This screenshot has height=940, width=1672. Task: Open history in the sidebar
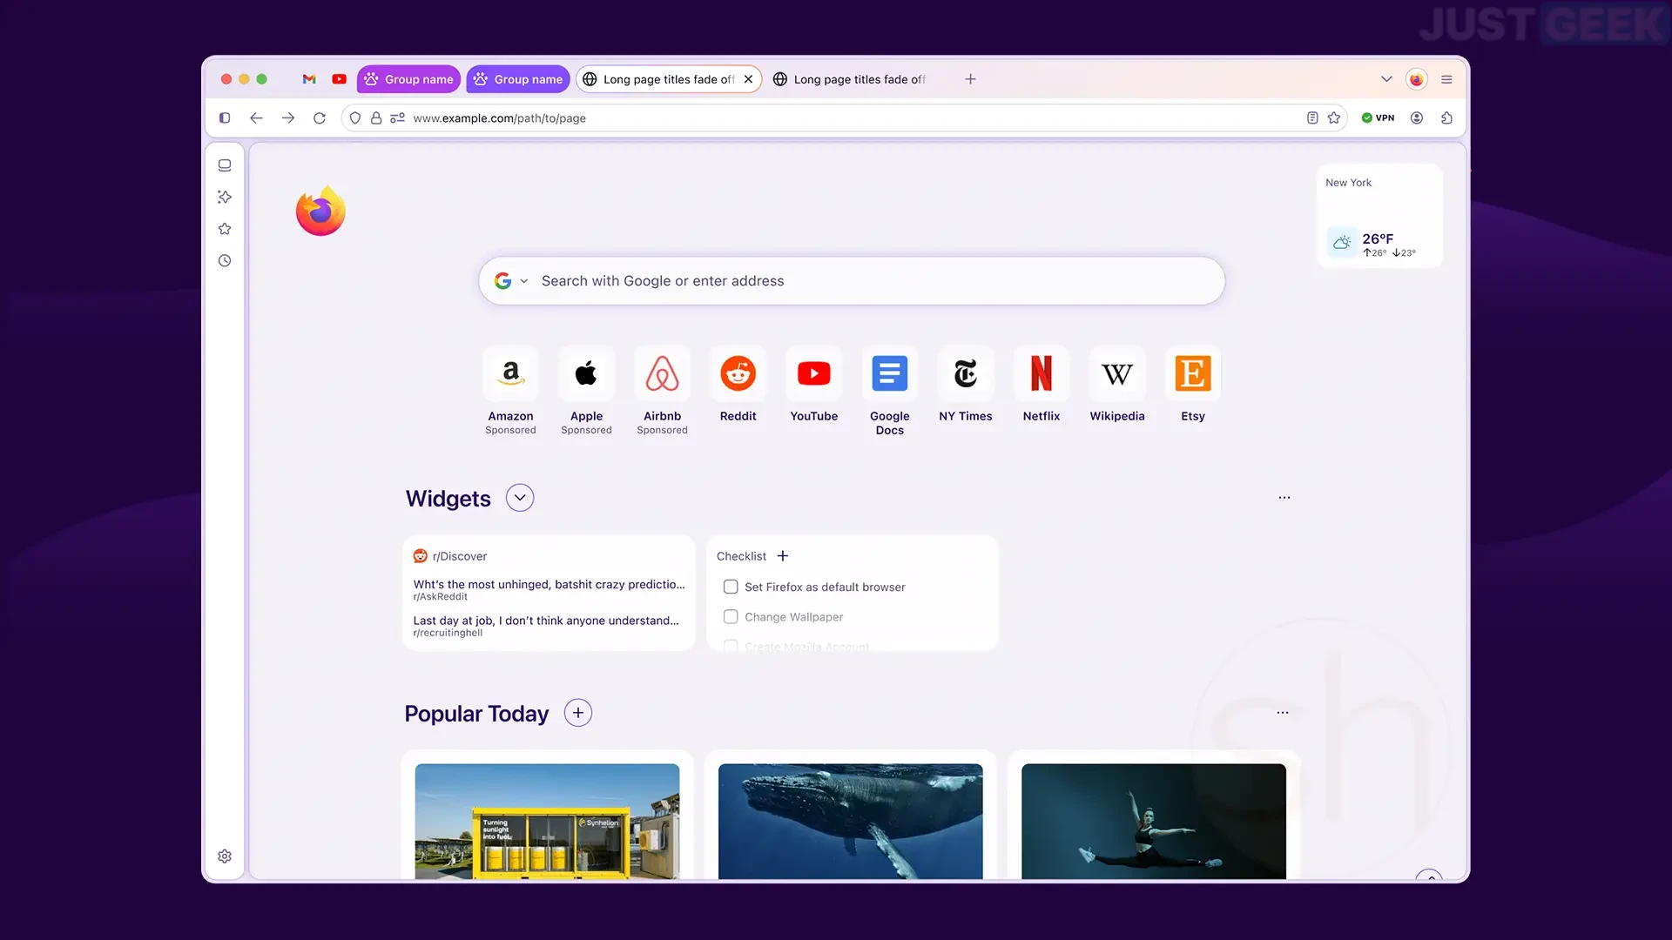coord(225,261)
